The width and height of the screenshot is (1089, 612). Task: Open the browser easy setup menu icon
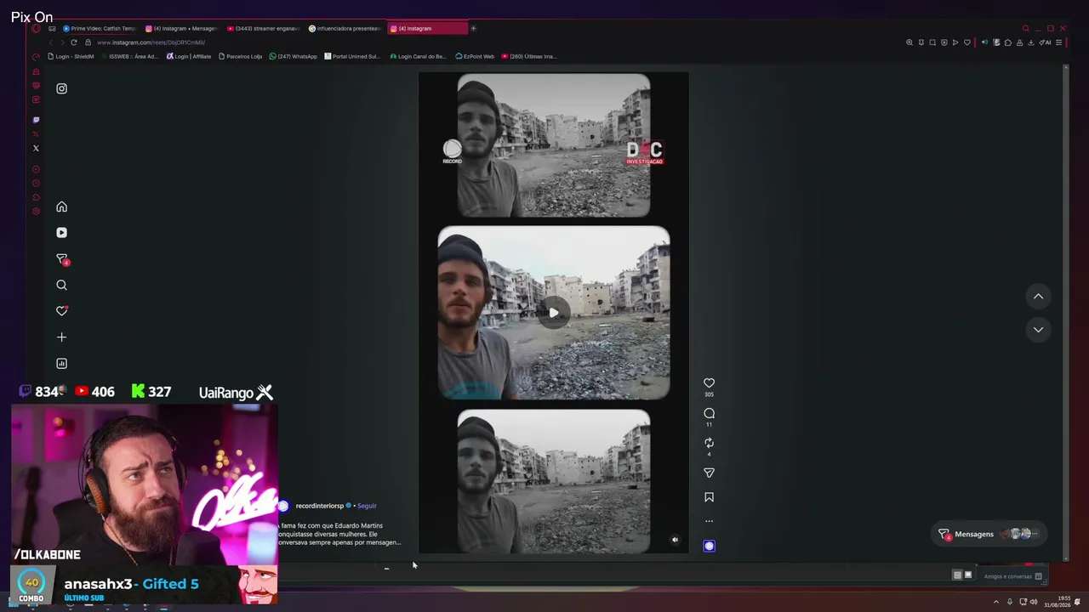pyautogui.click(x=1058, y=42)
